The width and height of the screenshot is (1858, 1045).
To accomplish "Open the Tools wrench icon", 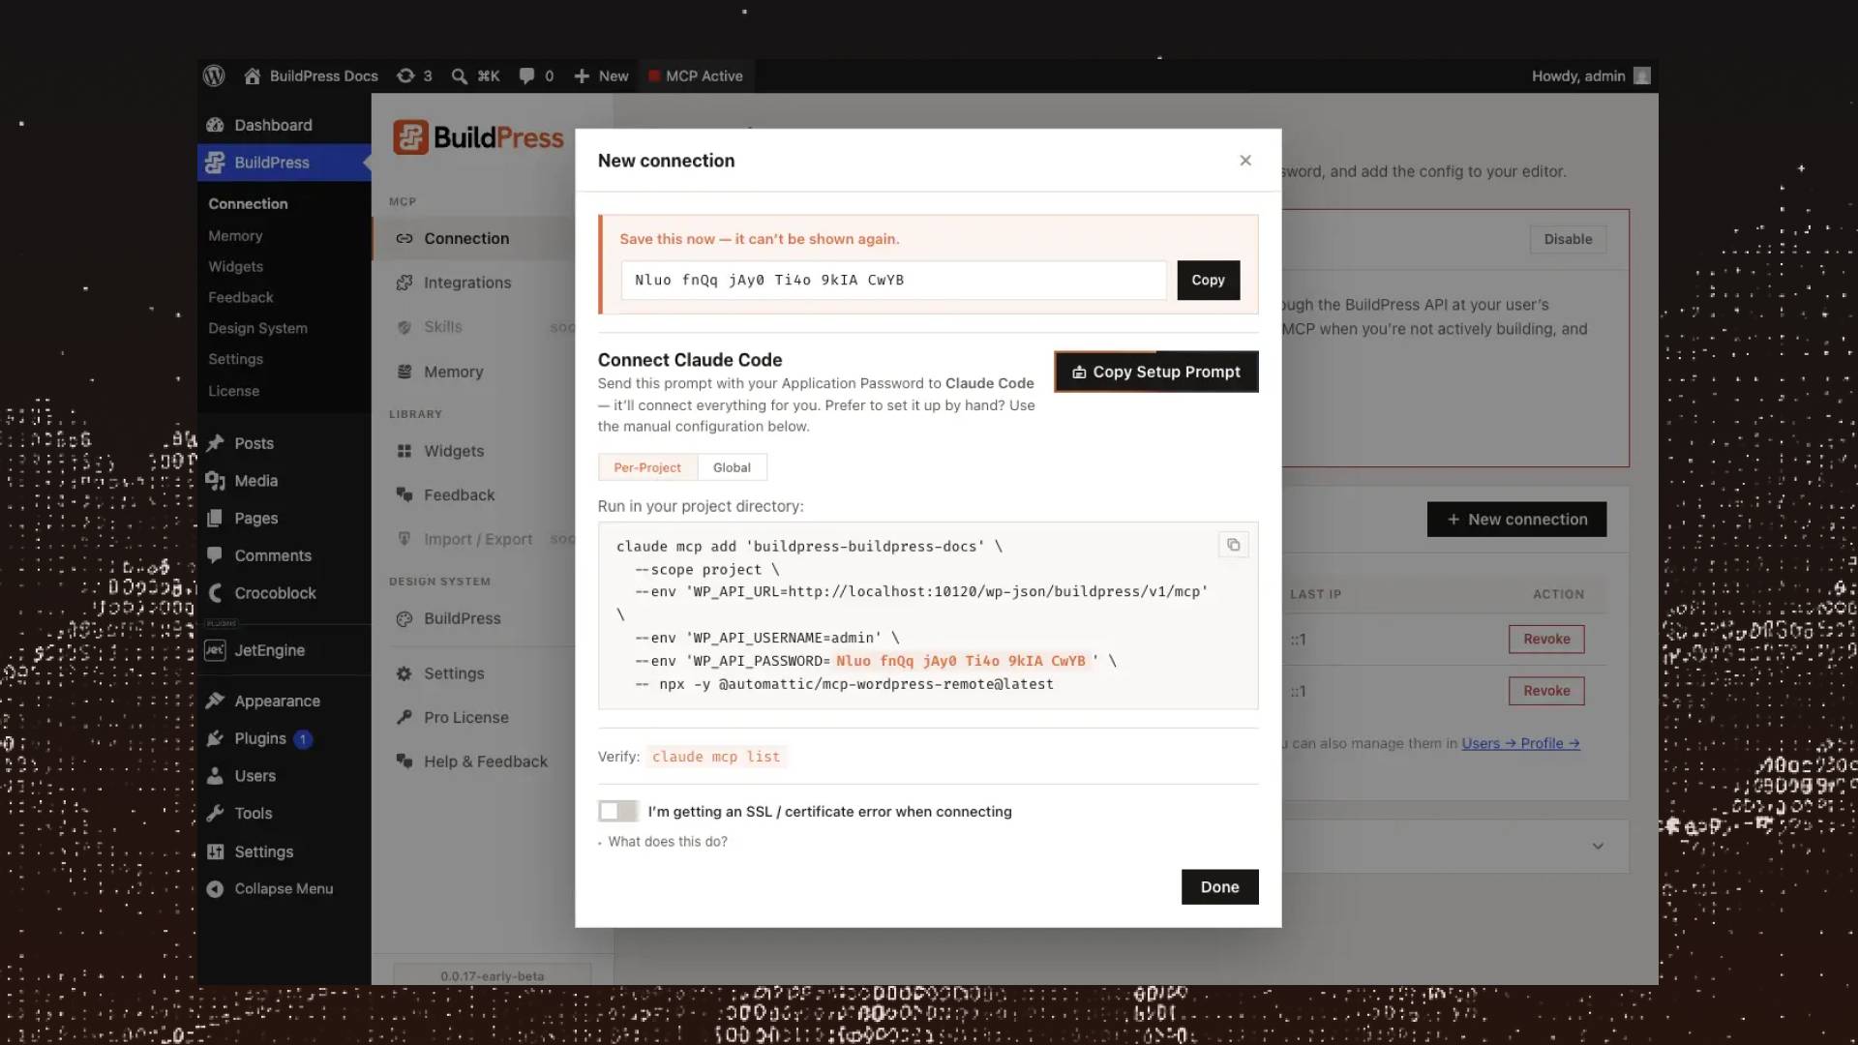I will click(x=215, y=814).
